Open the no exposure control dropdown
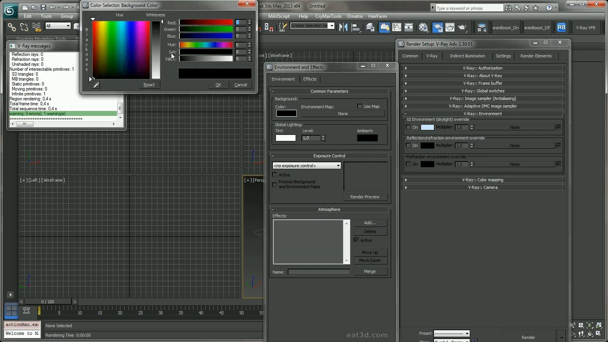This screenshot has width=608, height=342. point(307,166)
